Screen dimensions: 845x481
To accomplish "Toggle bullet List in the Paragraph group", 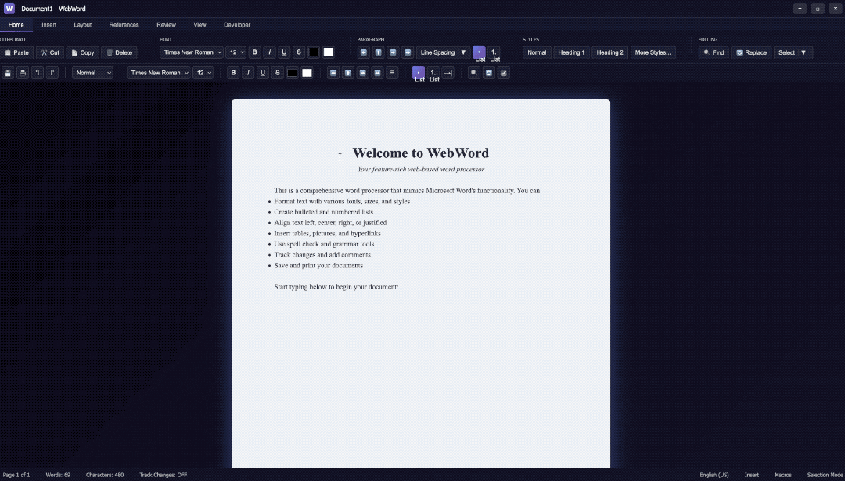I will coord(479,54).
